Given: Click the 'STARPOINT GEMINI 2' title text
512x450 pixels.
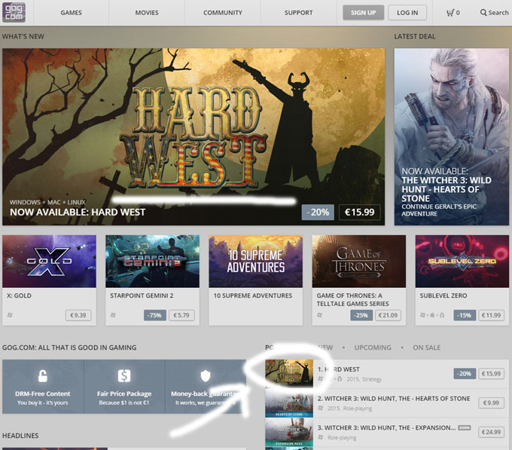Looking at the screenshot, I should [x=142, y=295].
